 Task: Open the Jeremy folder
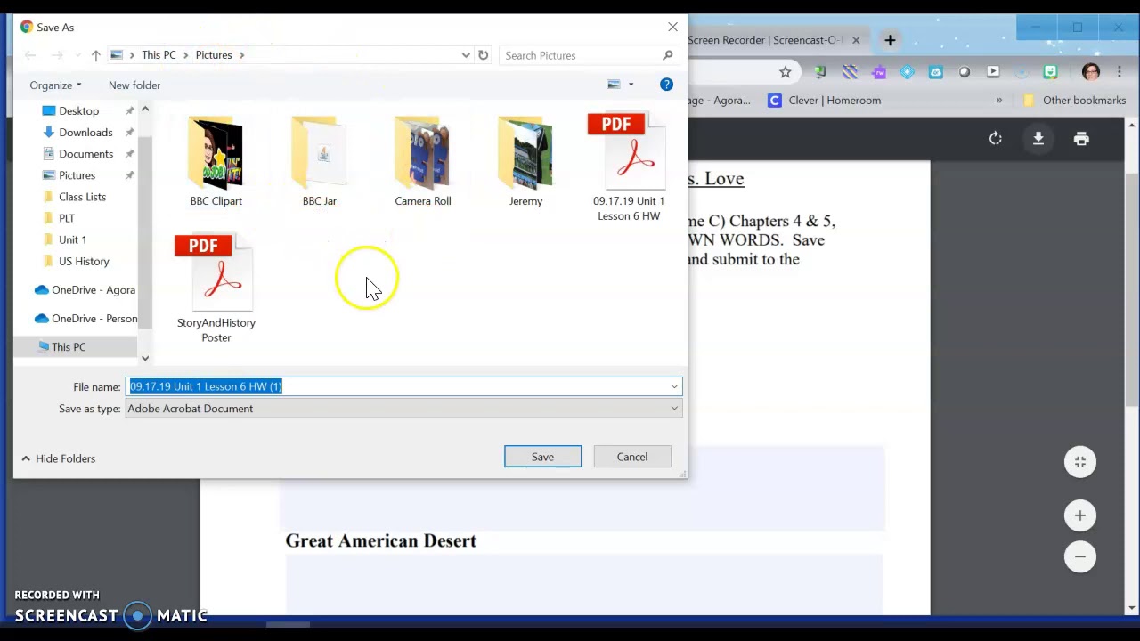tap(525, 162)
